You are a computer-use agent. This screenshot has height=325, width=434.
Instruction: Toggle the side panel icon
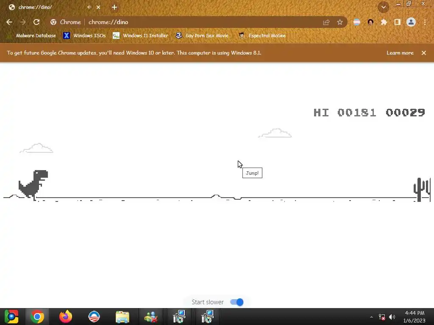point(398,22)
